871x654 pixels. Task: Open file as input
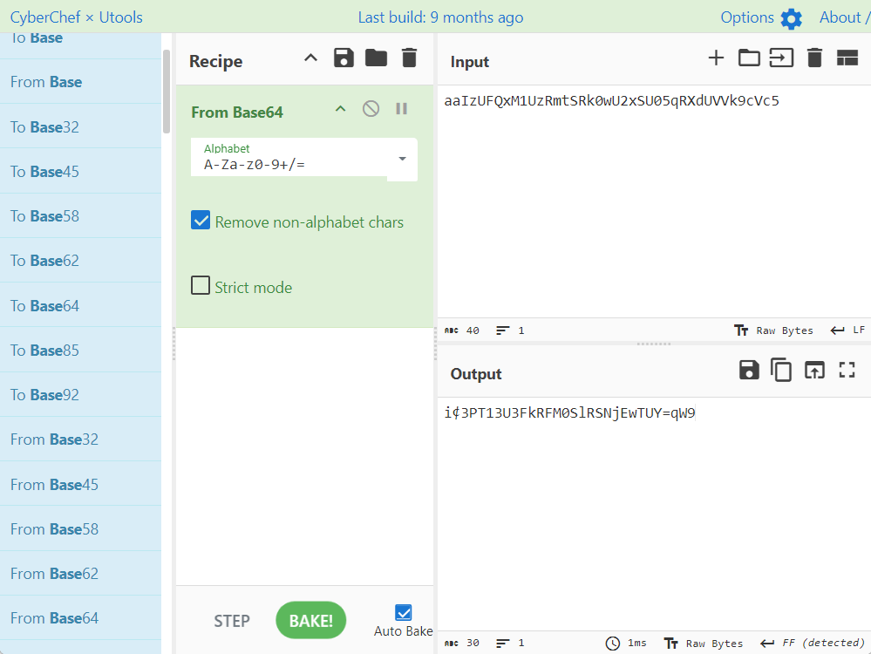781,58
